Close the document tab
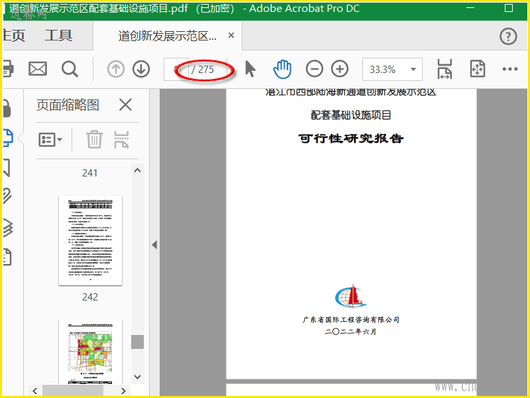This screenshot has height=398, width=530. point(231,35)
